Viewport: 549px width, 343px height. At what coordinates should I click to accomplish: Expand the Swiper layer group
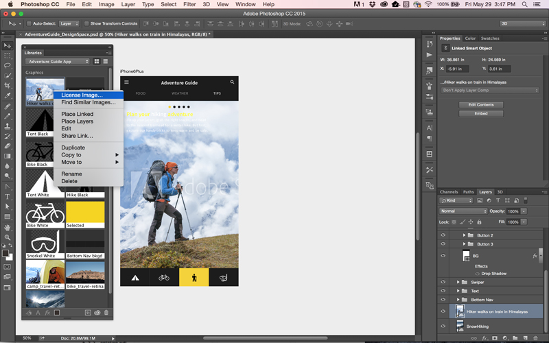click(458, 282)
